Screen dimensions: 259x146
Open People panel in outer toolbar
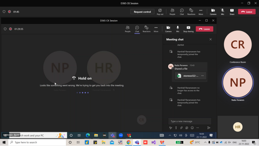[172, 12]
